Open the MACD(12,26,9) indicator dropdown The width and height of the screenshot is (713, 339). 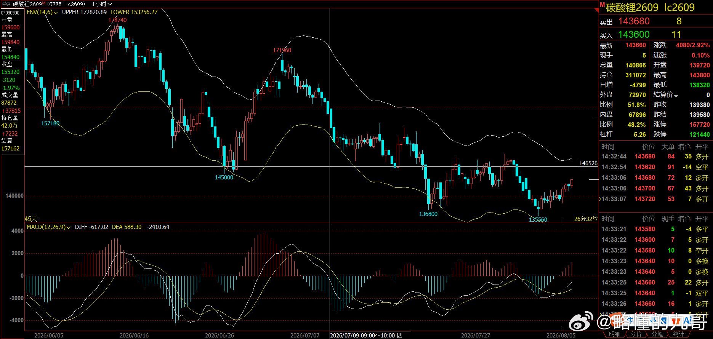[x=49, y=227]
